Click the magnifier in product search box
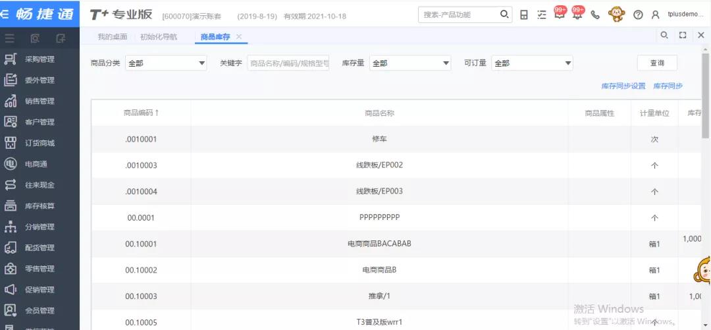Image resolution: width=711 pixels, height=330 pixels. click(504, 14)
